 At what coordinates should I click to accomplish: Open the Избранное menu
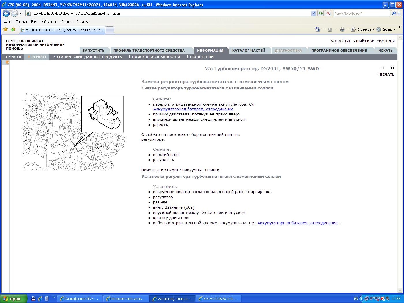click(49, 22)
